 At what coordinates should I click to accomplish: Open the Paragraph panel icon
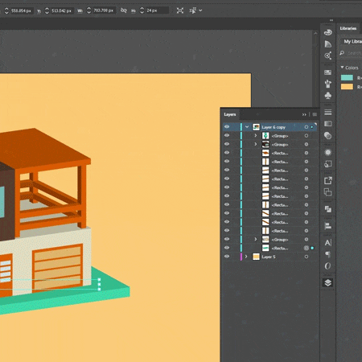[327, 254]
